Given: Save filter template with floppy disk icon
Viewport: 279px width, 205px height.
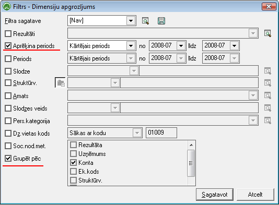Looking at the screenshot, I should (x=161, y=21).
